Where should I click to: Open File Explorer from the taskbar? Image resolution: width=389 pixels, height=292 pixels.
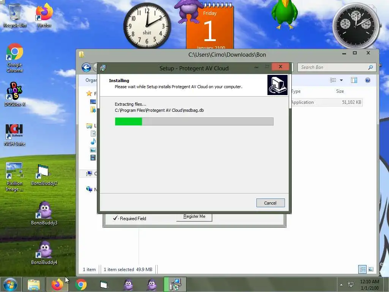(x=34, y=284)
